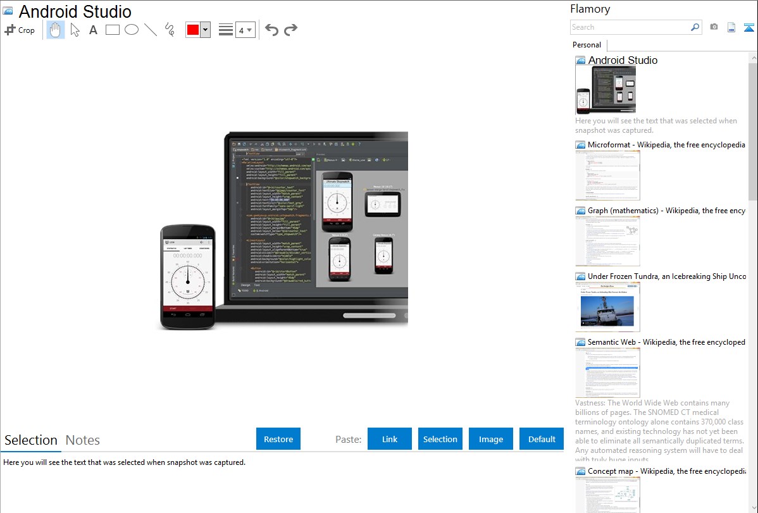The width and height of the screenshot is (758, 513).
Task: Pick the text annotation tool (A)
Action: [x=93, y=30]
